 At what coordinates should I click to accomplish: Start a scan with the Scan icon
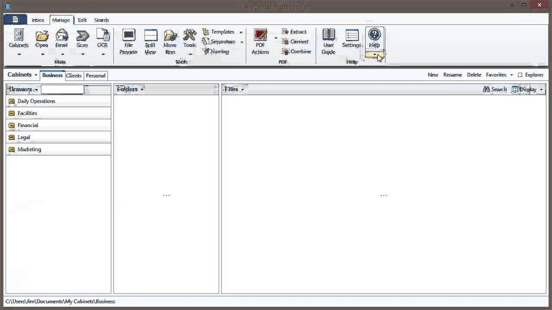pyautogui.click(x=82, y=35)
